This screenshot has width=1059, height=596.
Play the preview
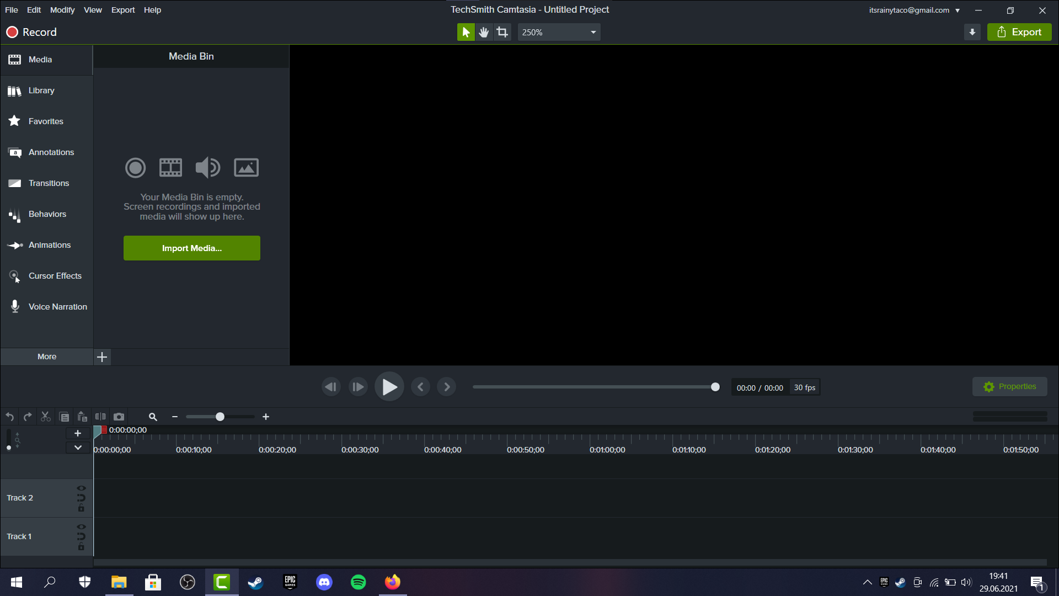[389, 387]
